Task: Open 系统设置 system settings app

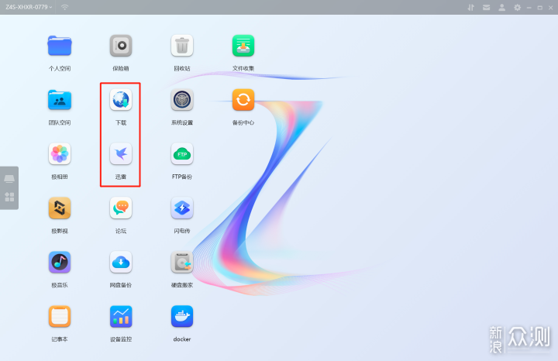Action: [x=182, y=100]
